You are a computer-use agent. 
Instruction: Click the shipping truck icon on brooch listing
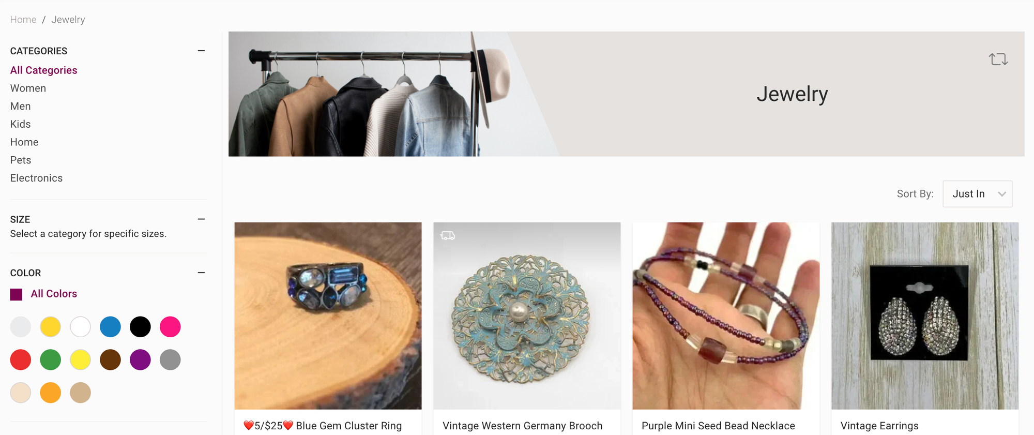coord(448,236)
